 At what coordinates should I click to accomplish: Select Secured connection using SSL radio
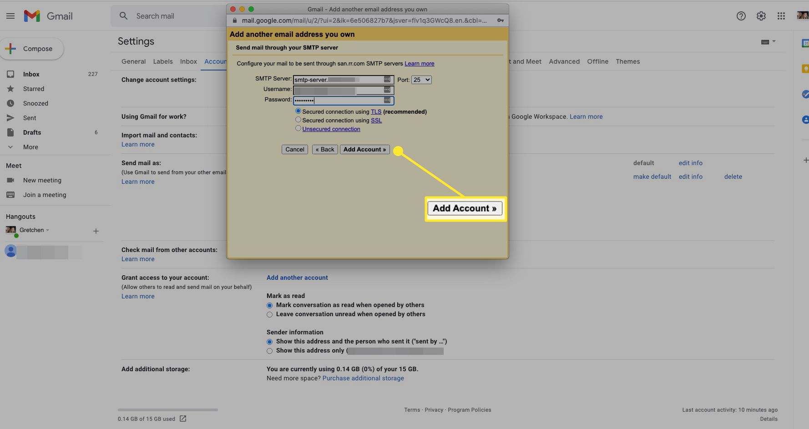[x=298, y=120]
